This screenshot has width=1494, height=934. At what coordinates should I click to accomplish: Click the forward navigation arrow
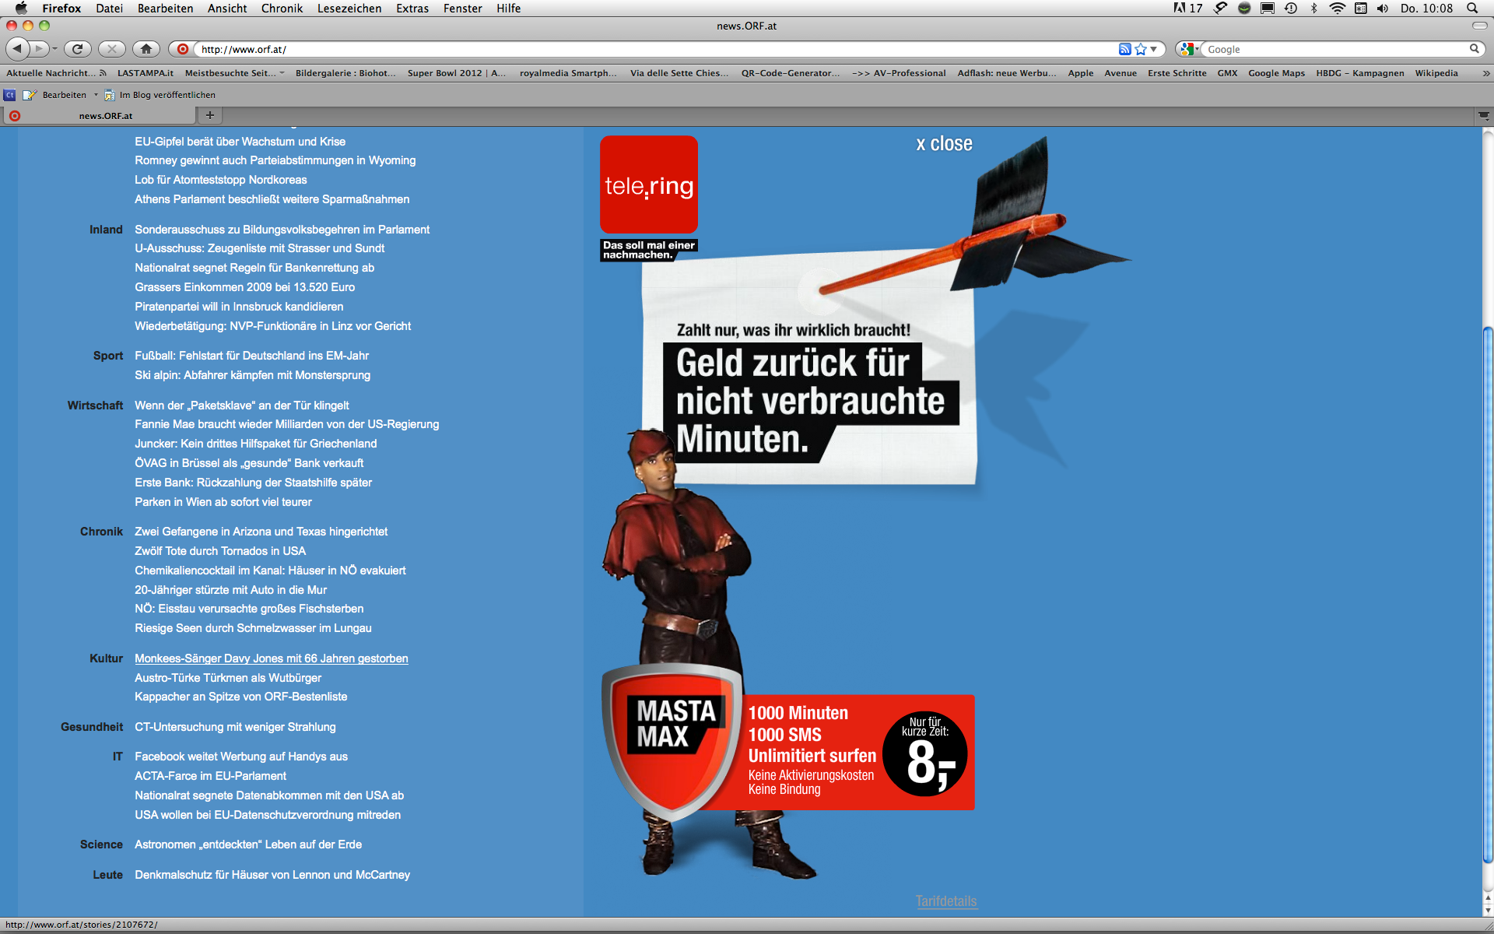click(x=39, y=48)
